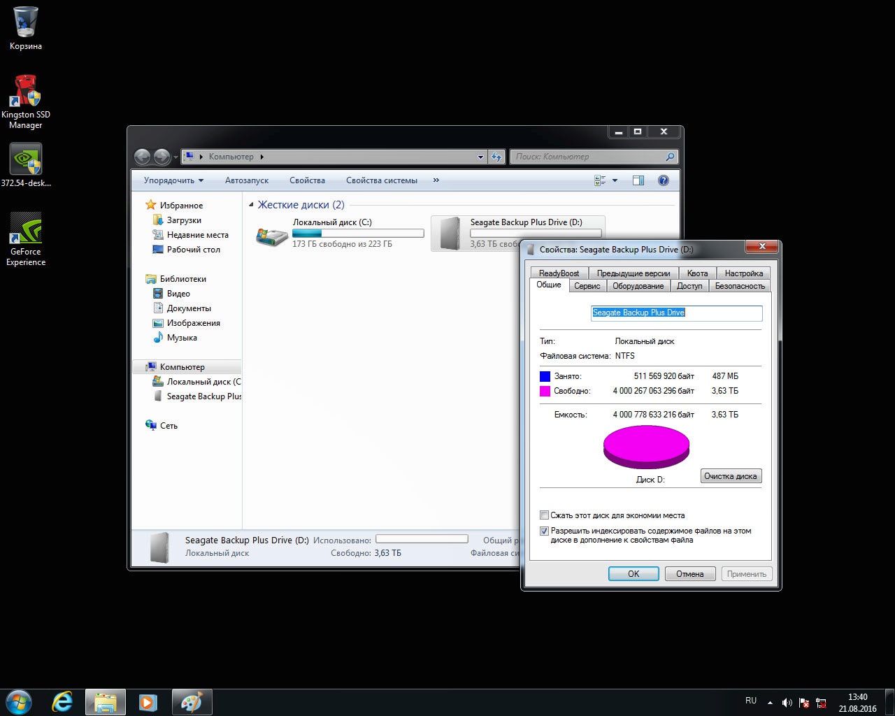Switch to the Квота tab
895x716 pixels.
(x=697, y=273)
